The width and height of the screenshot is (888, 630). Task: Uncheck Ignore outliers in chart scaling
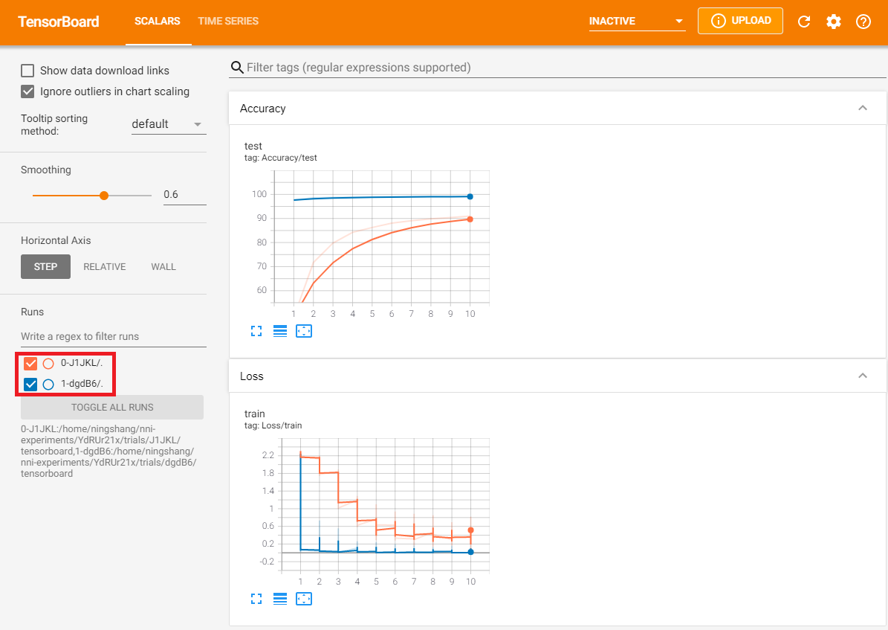click(x=28, y=91)
